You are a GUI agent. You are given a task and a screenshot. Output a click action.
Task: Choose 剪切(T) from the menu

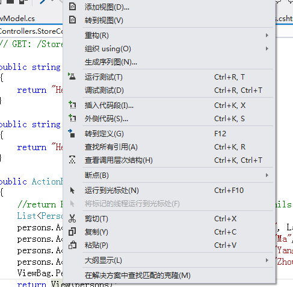[x=169, y=219]
